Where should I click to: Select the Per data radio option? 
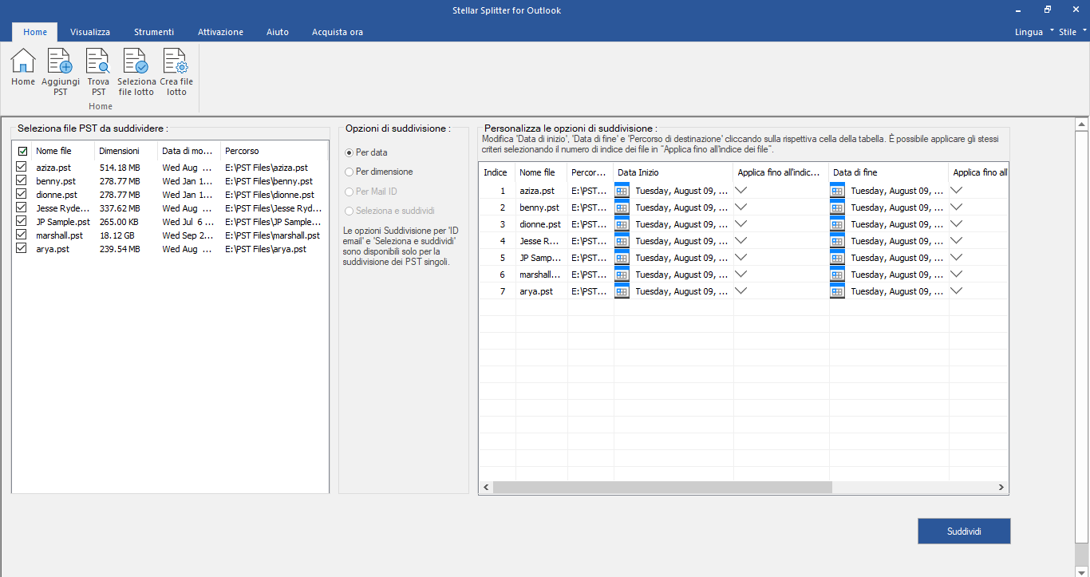pyautogui.click(x=367, y=152)
